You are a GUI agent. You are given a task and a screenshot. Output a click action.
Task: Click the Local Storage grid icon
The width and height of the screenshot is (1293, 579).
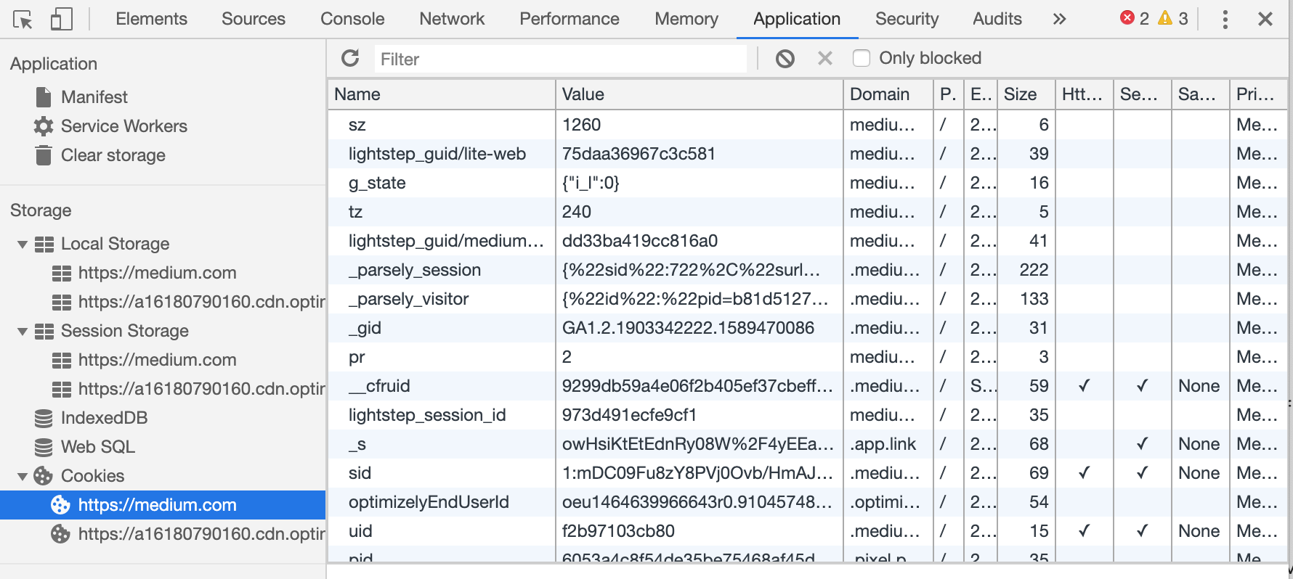[44, 245]
